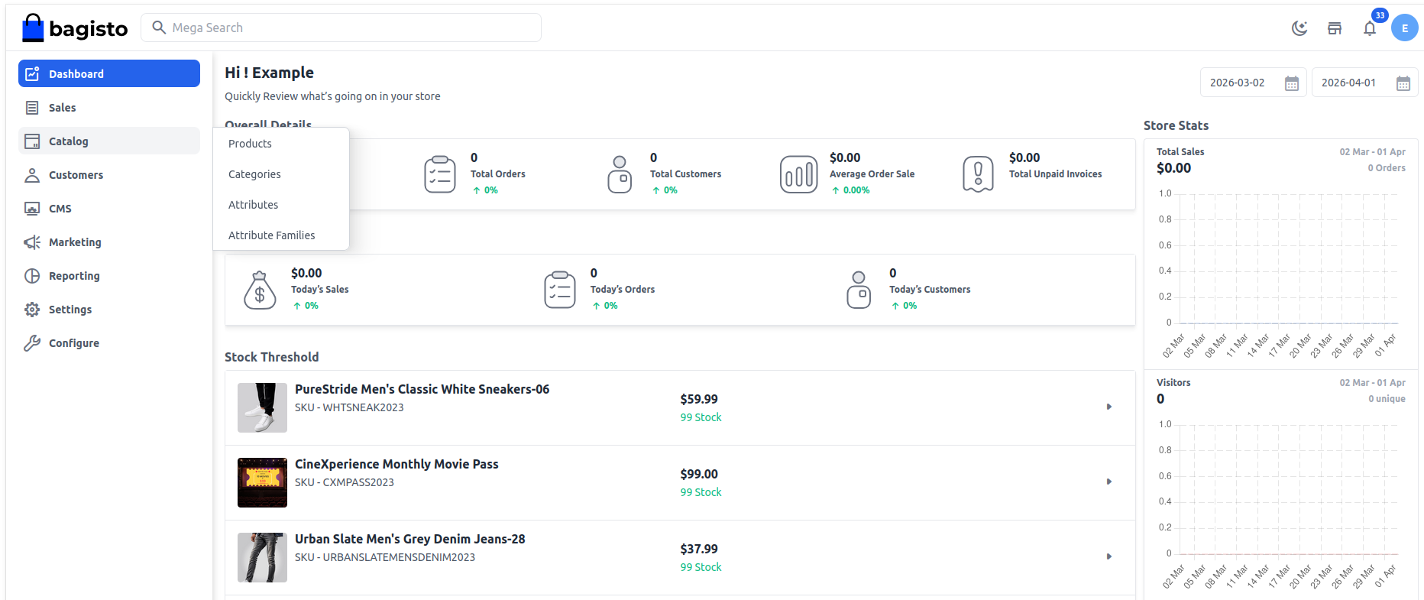Click the visit shop storefront icon
The height and width of the screenshot is (600, 1424).
pos(1335,28)
